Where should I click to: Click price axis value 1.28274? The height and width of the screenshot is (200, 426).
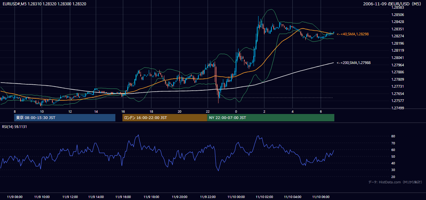pos(397,36)
